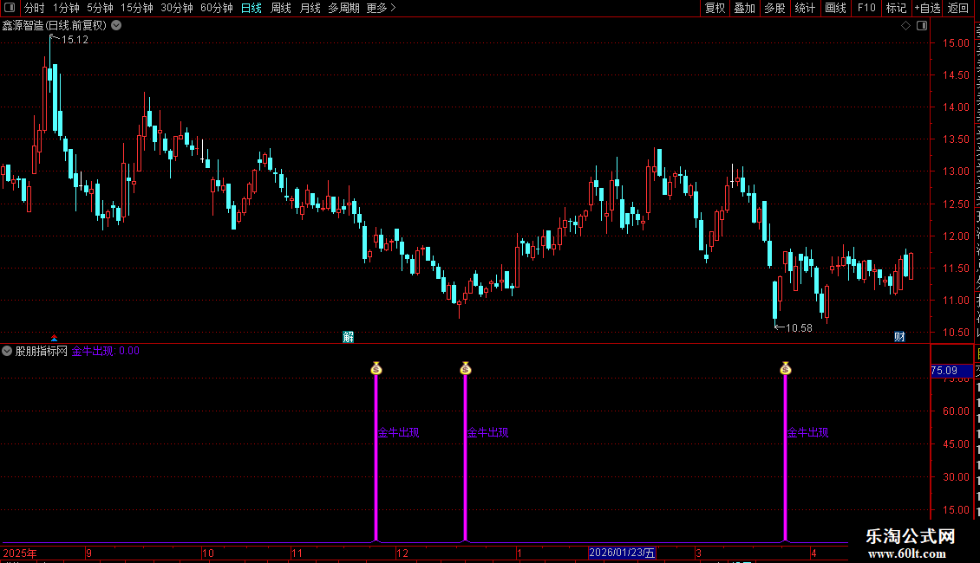Click the second 金牛出现 label
980x563 pixels.
click(x=488, y=432)
